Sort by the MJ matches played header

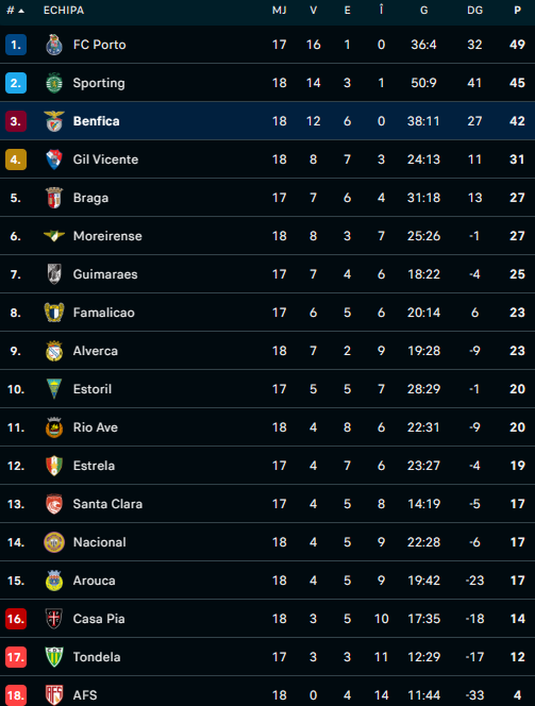click(x=279, y=11)
